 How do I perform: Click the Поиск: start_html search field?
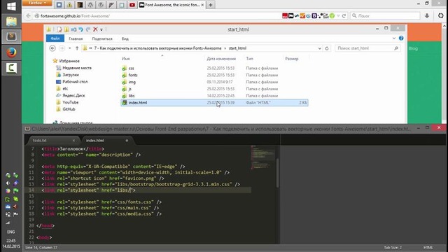click(x=368, y=48)
